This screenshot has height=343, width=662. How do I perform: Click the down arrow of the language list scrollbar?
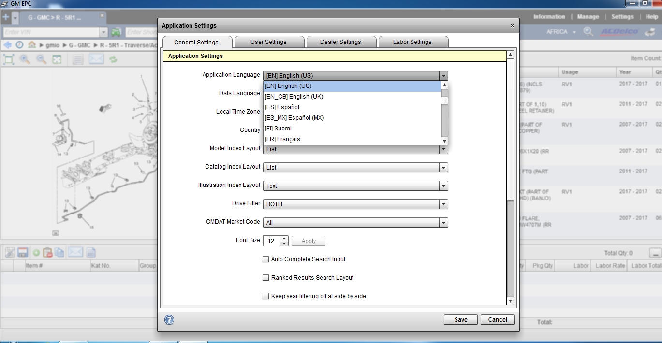[445, 141]
